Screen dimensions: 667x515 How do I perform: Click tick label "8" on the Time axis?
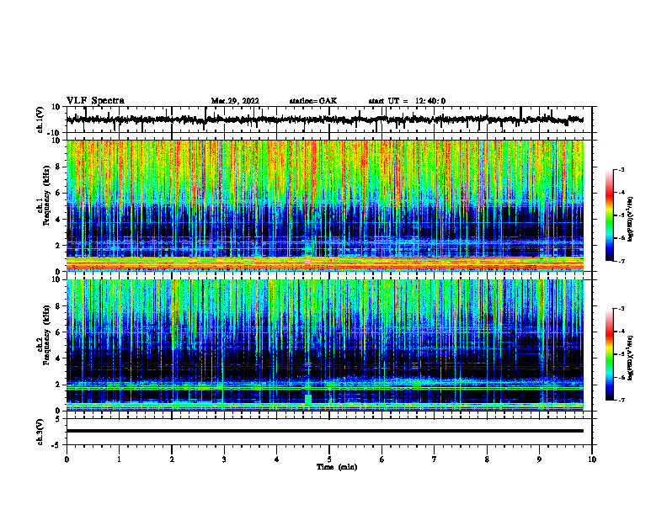[487, 459]
